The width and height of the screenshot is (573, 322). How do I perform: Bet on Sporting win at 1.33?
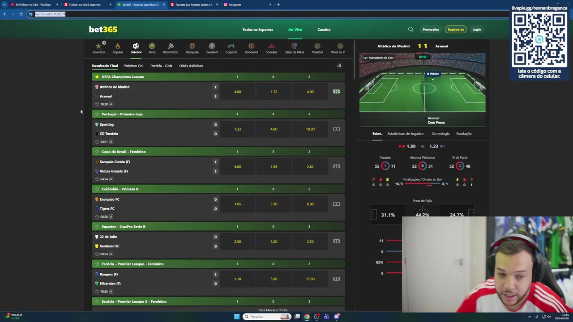pyautogui.click(x=237, y=129)
